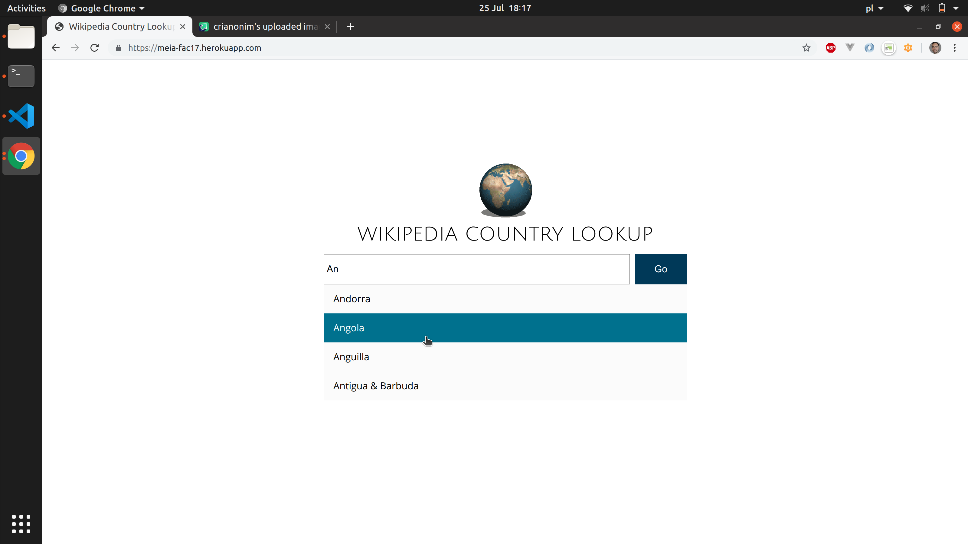Screen dimensions: 968x544
Task: View site security lock information
Action: point(118,48)
